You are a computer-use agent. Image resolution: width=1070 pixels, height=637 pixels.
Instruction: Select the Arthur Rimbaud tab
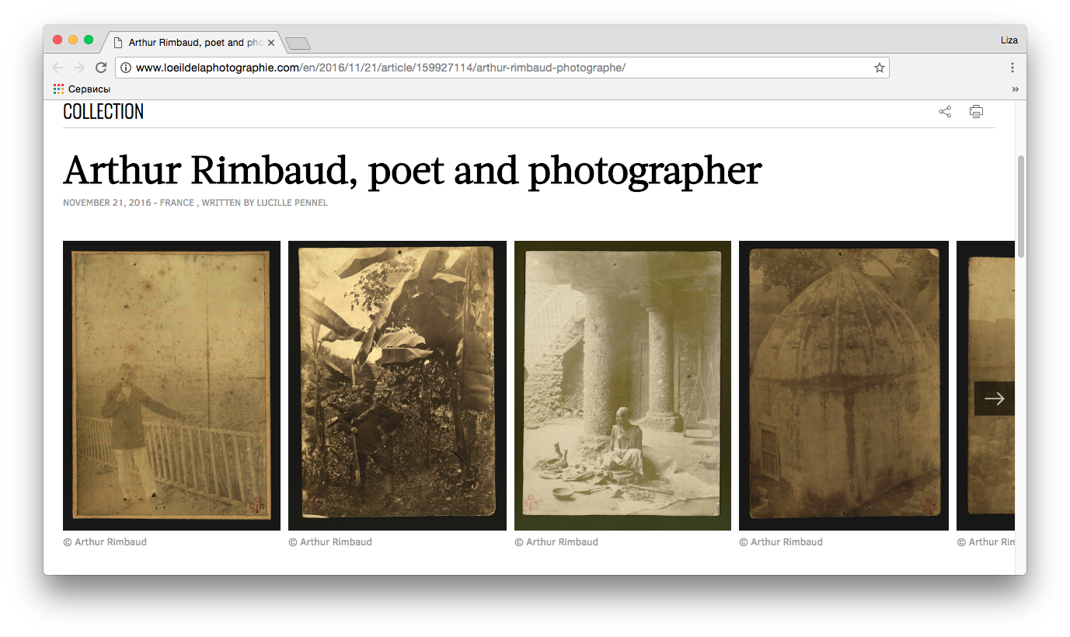[x=190, y=42]
